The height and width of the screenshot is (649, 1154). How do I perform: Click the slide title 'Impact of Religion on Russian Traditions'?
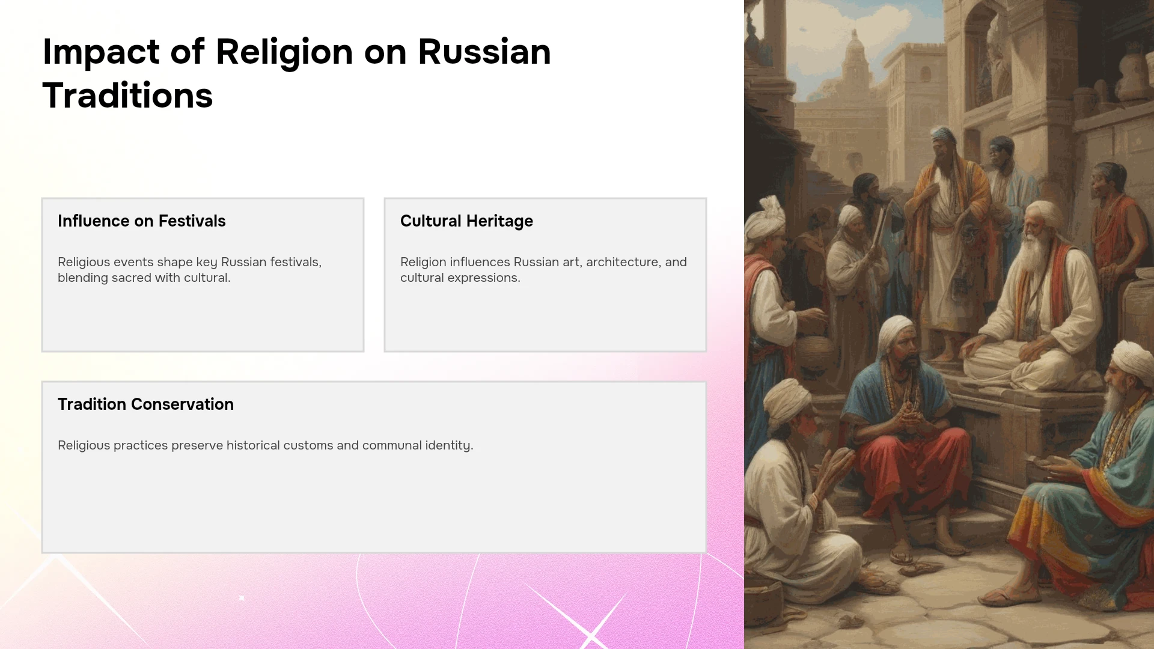pyautogui.click(x=296, y=73)
